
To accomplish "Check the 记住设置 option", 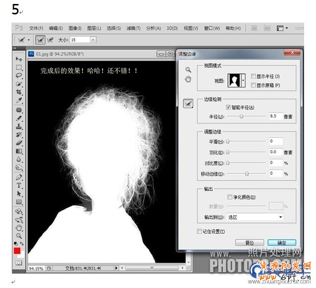I will [199, 231].
